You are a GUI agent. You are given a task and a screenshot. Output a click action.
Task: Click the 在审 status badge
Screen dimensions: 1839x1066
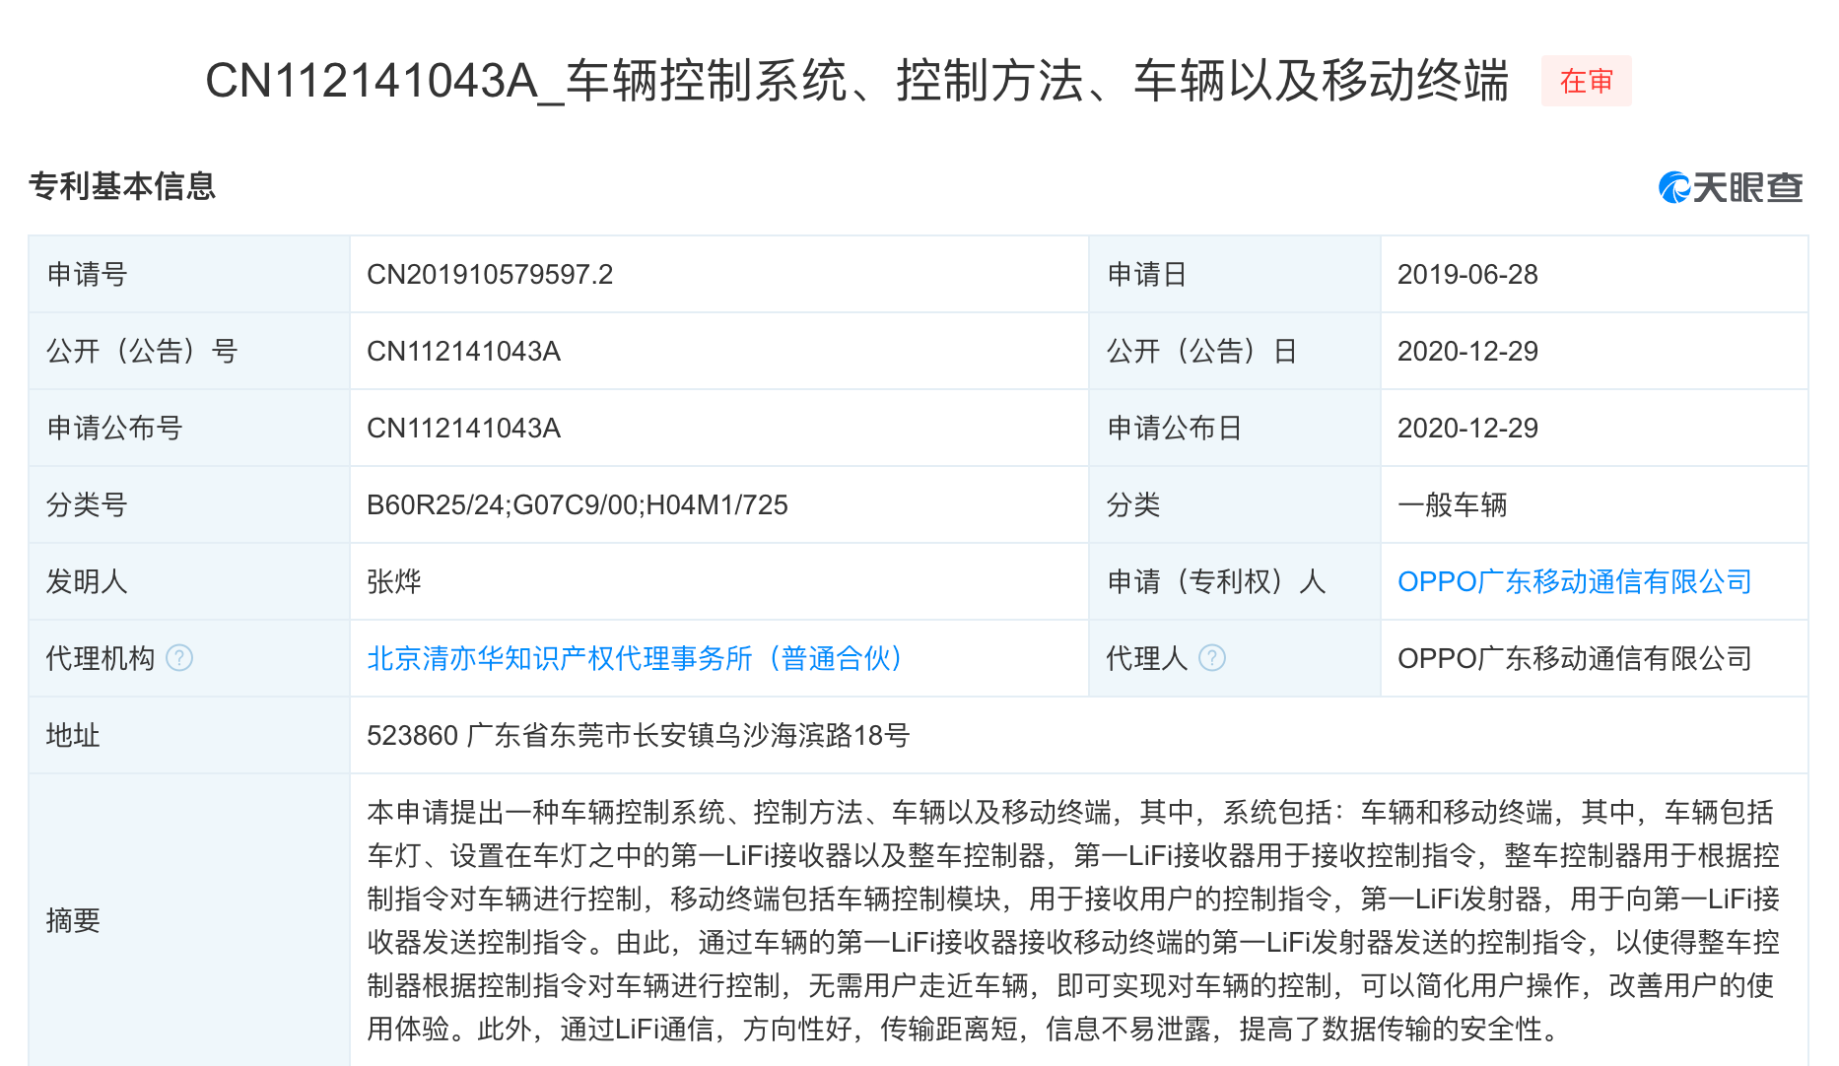click(x=1587, y=81)
